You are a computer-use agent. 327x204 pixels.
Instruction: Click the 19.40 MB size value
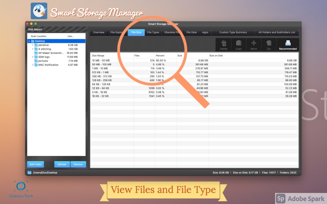pyautogui.click(x=72, y=53)
